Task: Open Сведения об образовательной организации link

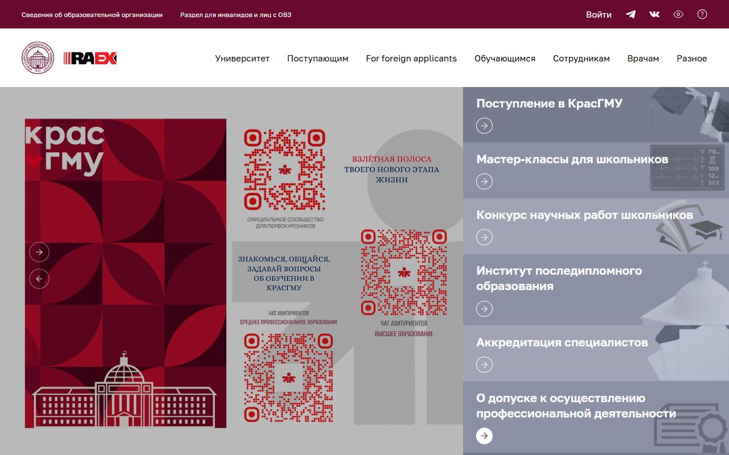Action: (x=92, y=15)
